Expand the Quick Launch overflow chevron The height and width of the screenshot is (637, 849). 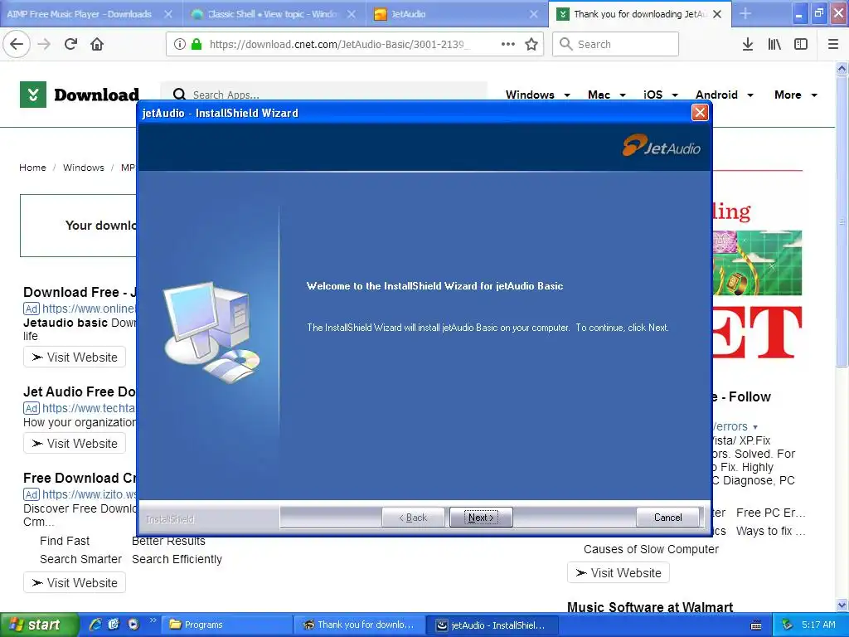click(x=153, y=620)
